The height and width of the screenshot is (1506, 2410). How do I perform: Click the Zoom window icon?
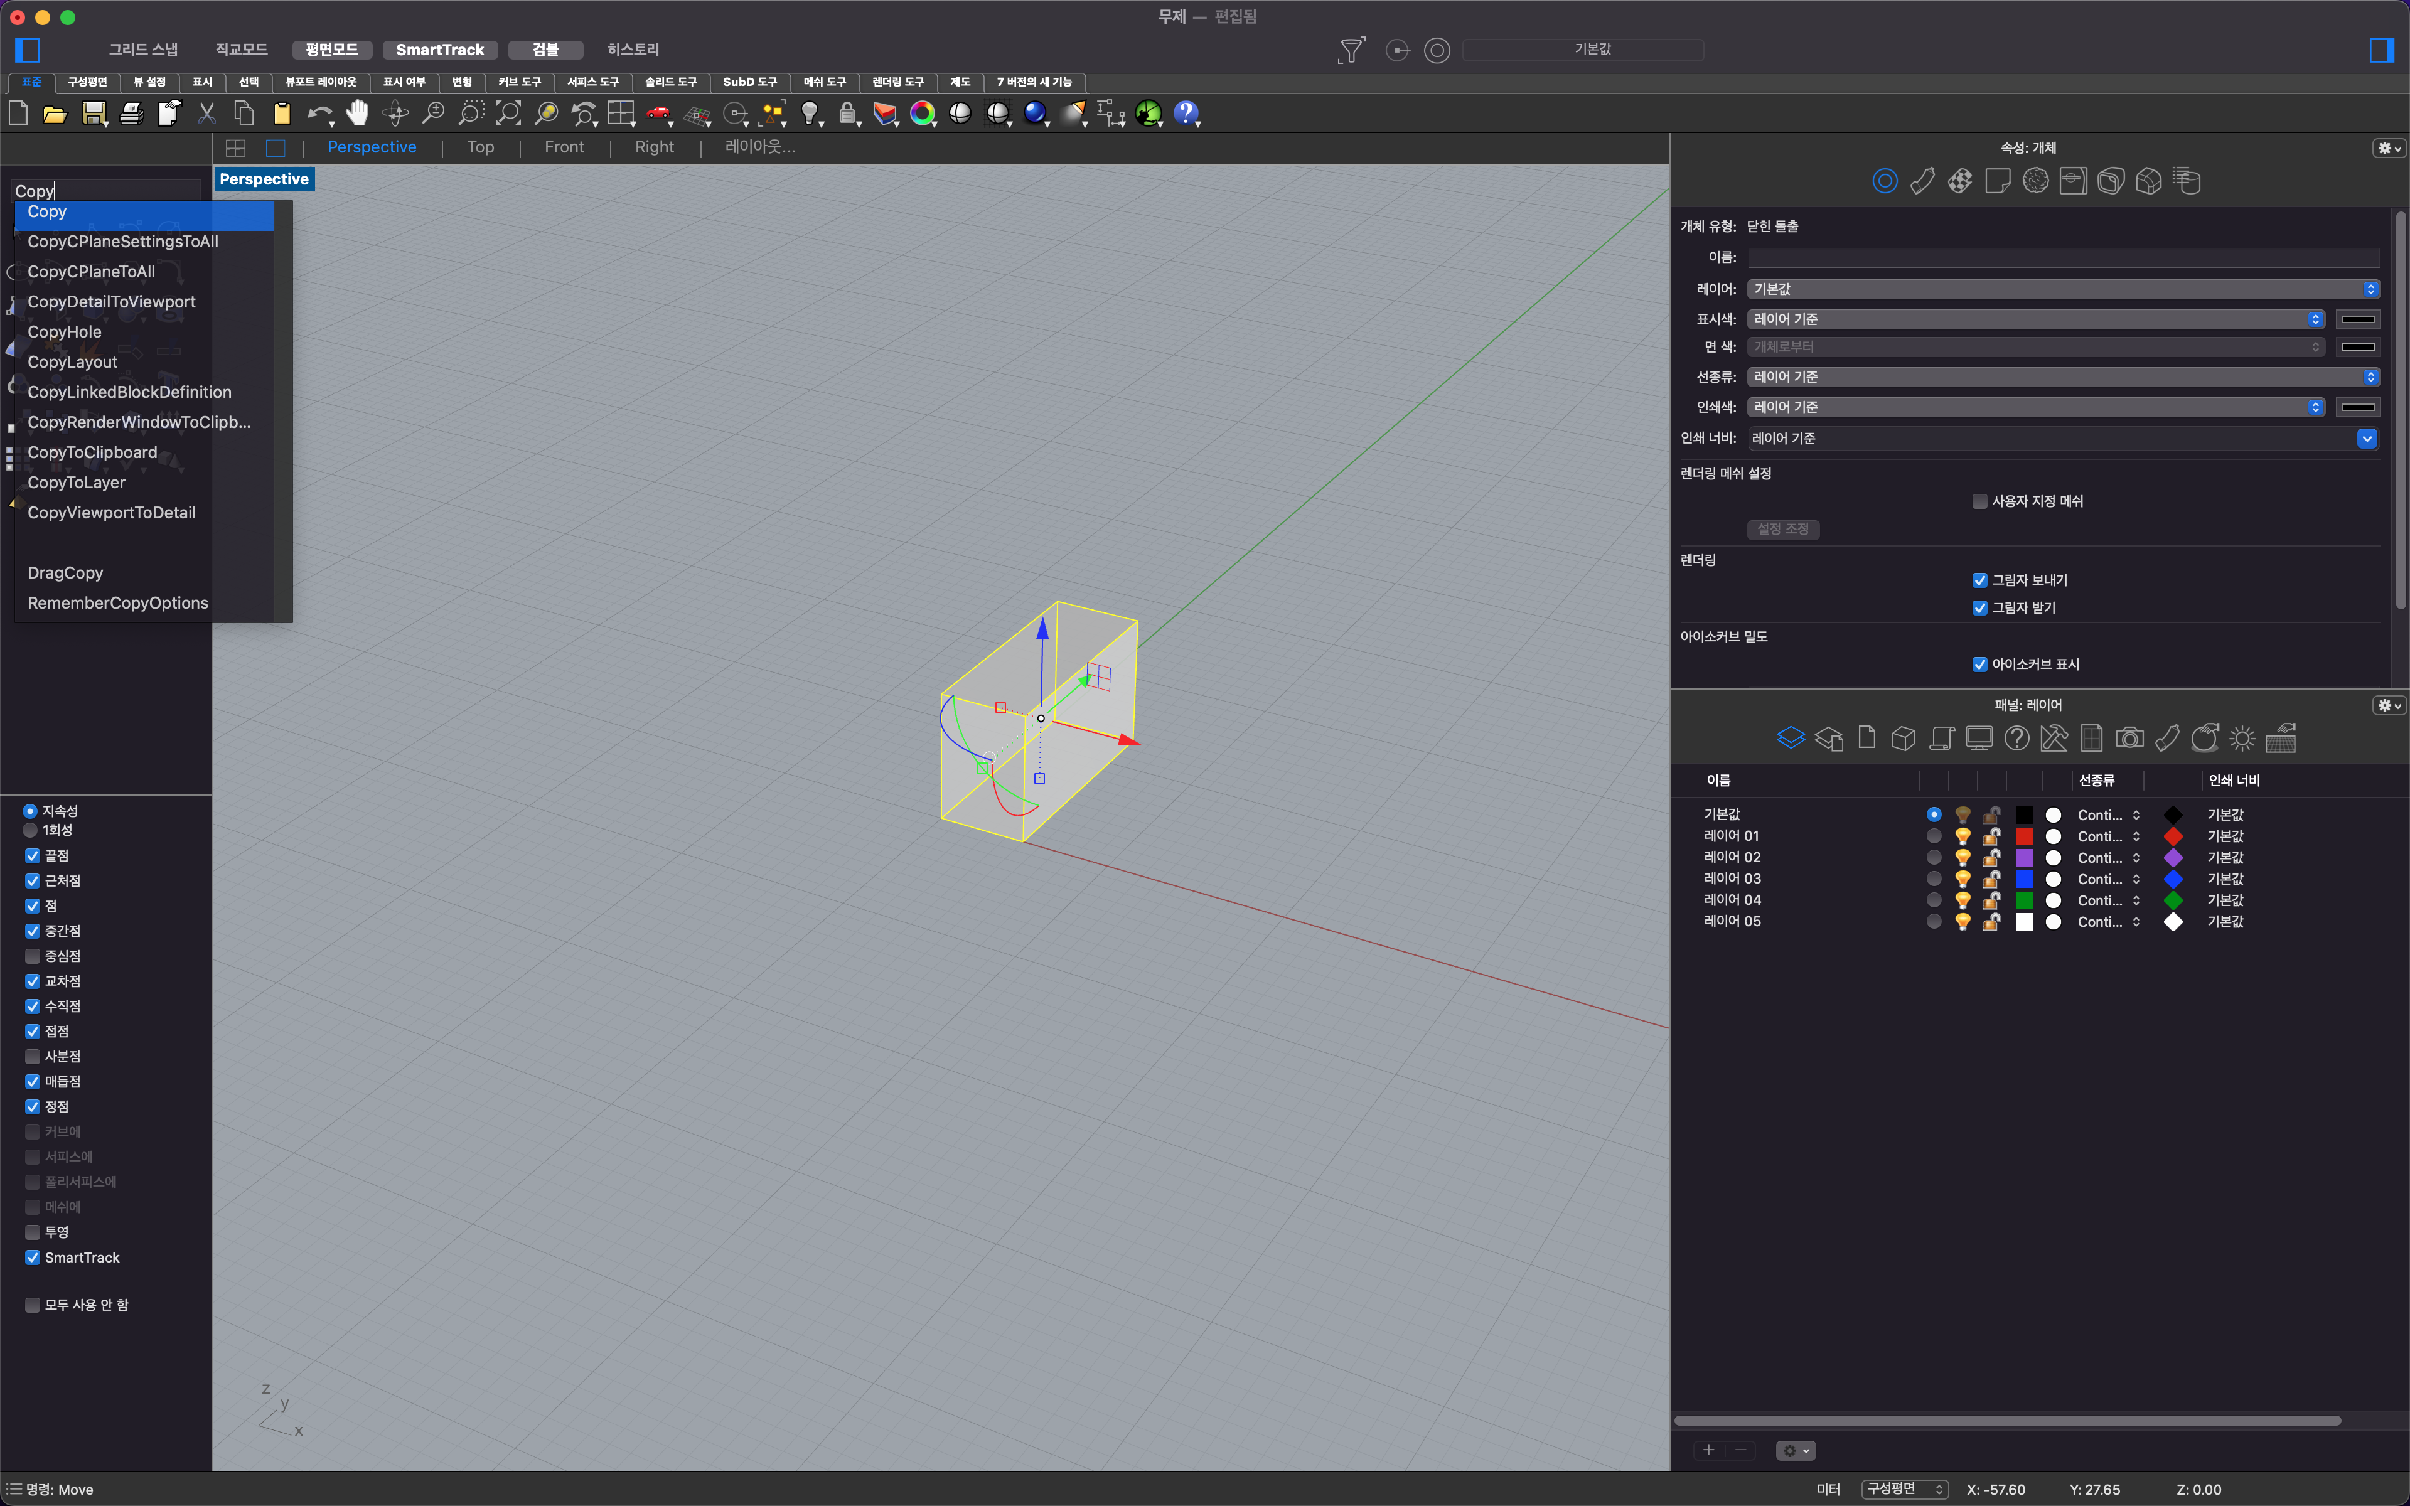coord(470,114)
